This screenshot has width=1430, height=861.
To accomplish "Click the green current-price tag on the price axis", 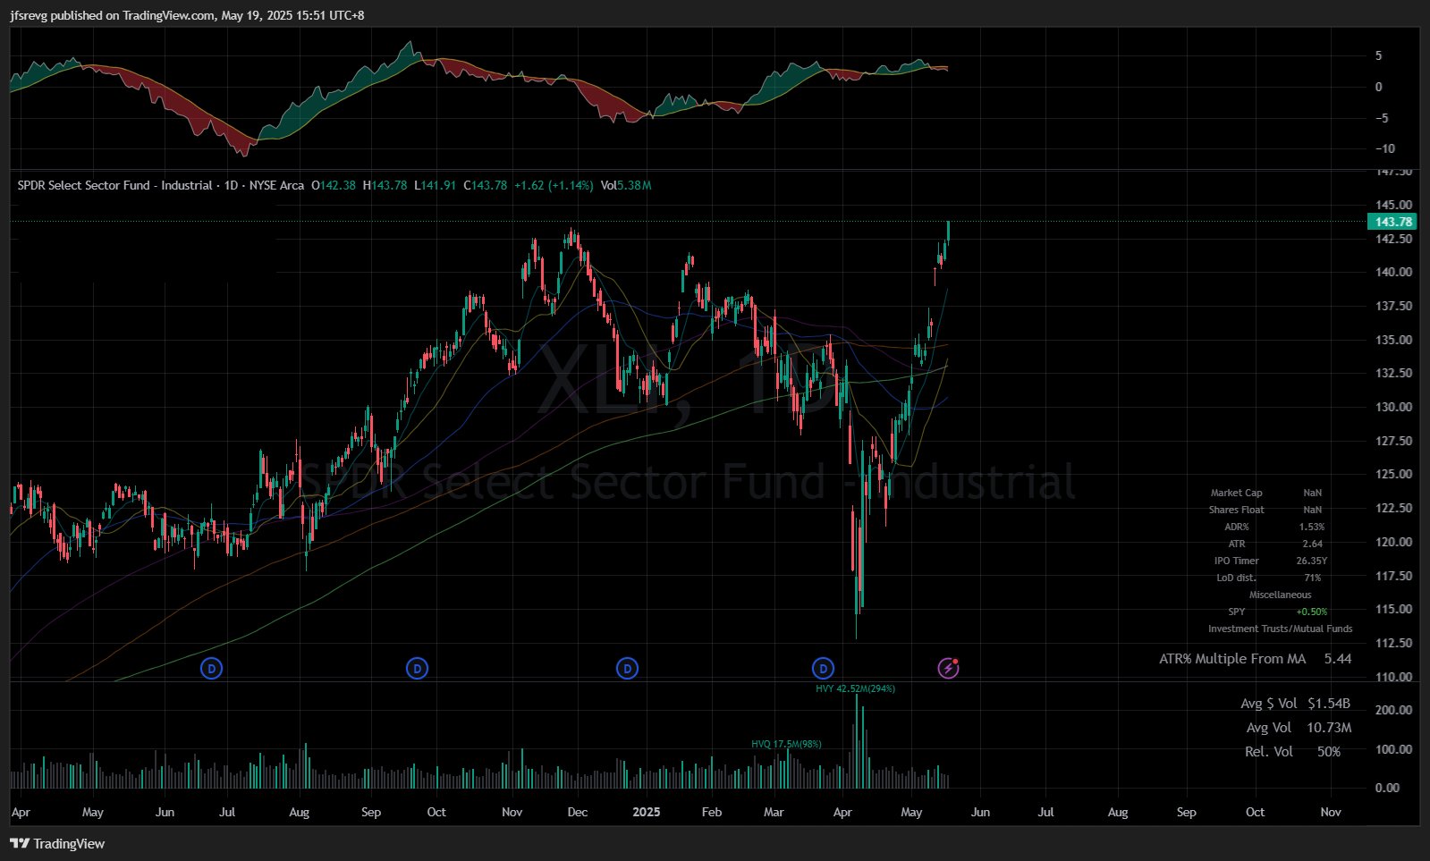I will point(1392,222).
